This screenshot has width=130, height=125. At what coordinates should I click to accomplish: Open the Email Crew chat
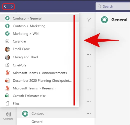point(39,49)
